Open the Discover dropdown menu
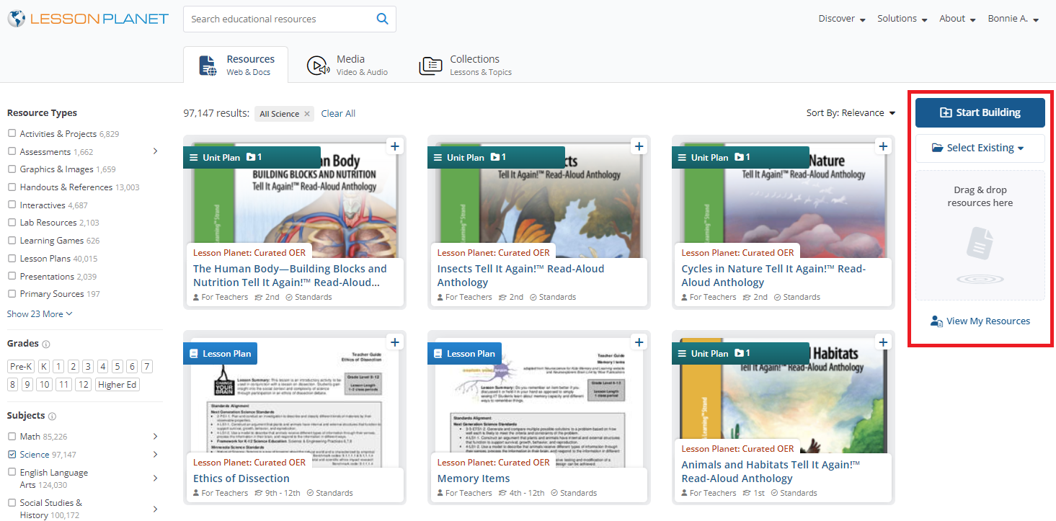 (x=842, y=19)
